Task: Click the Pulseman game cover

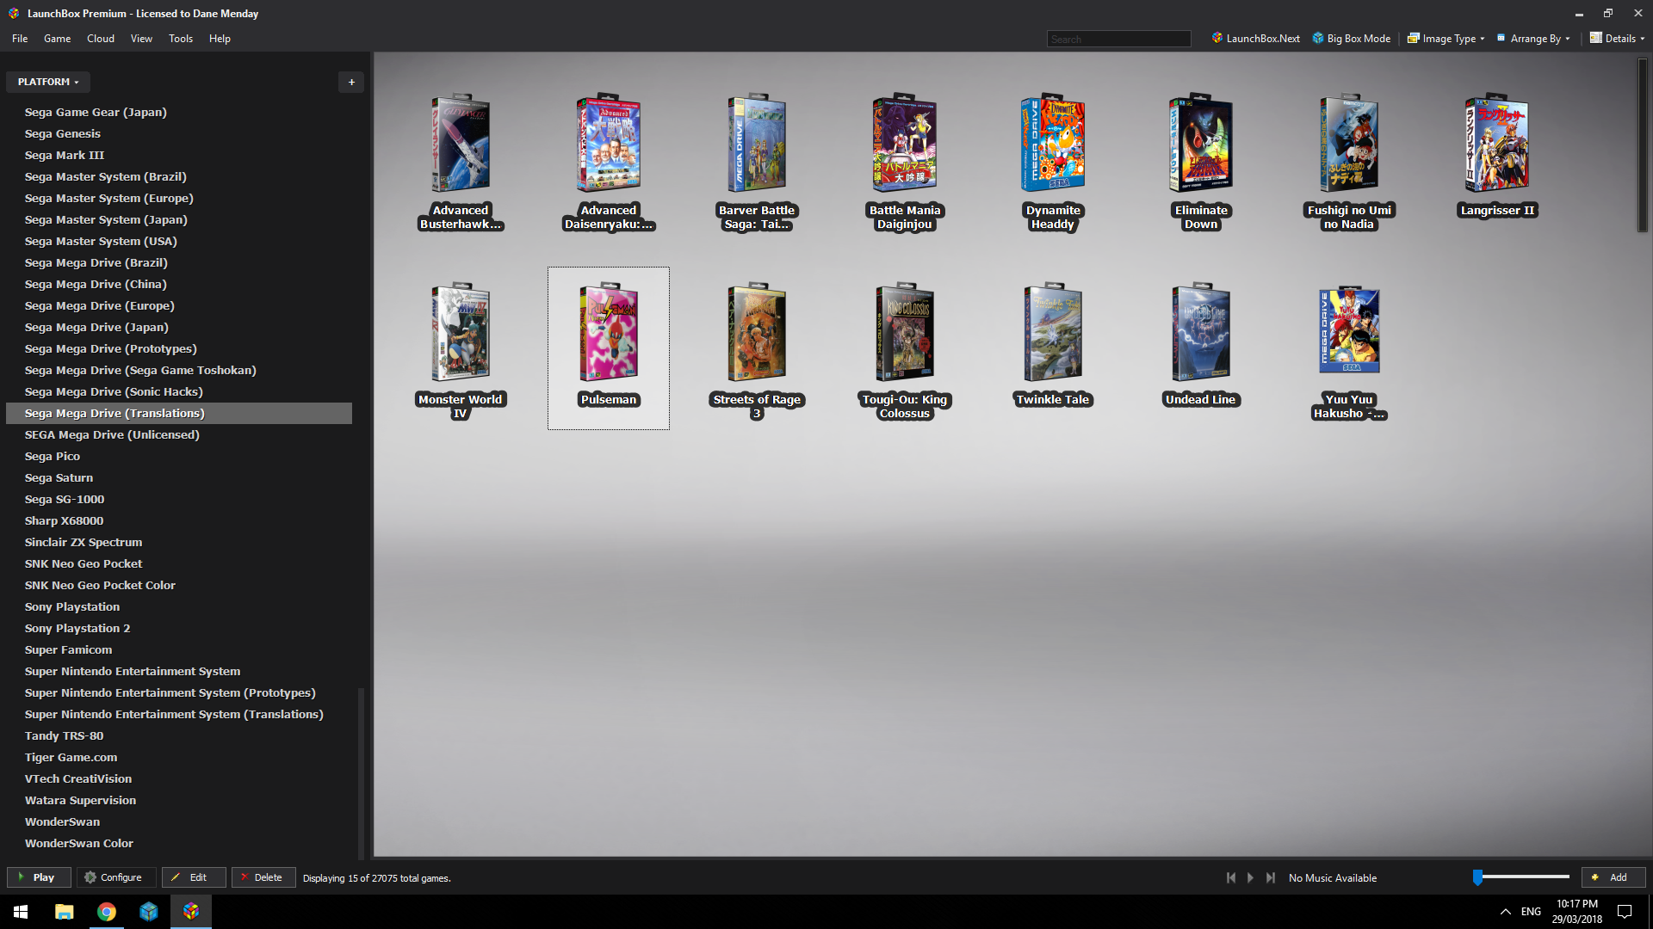Action: click(609, 332)
